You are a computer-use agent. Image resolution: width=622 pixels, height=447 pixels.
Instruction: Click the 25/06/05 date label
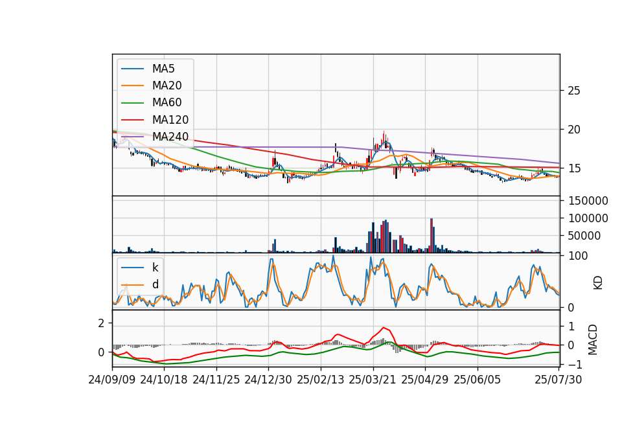(x=478, y=380)
